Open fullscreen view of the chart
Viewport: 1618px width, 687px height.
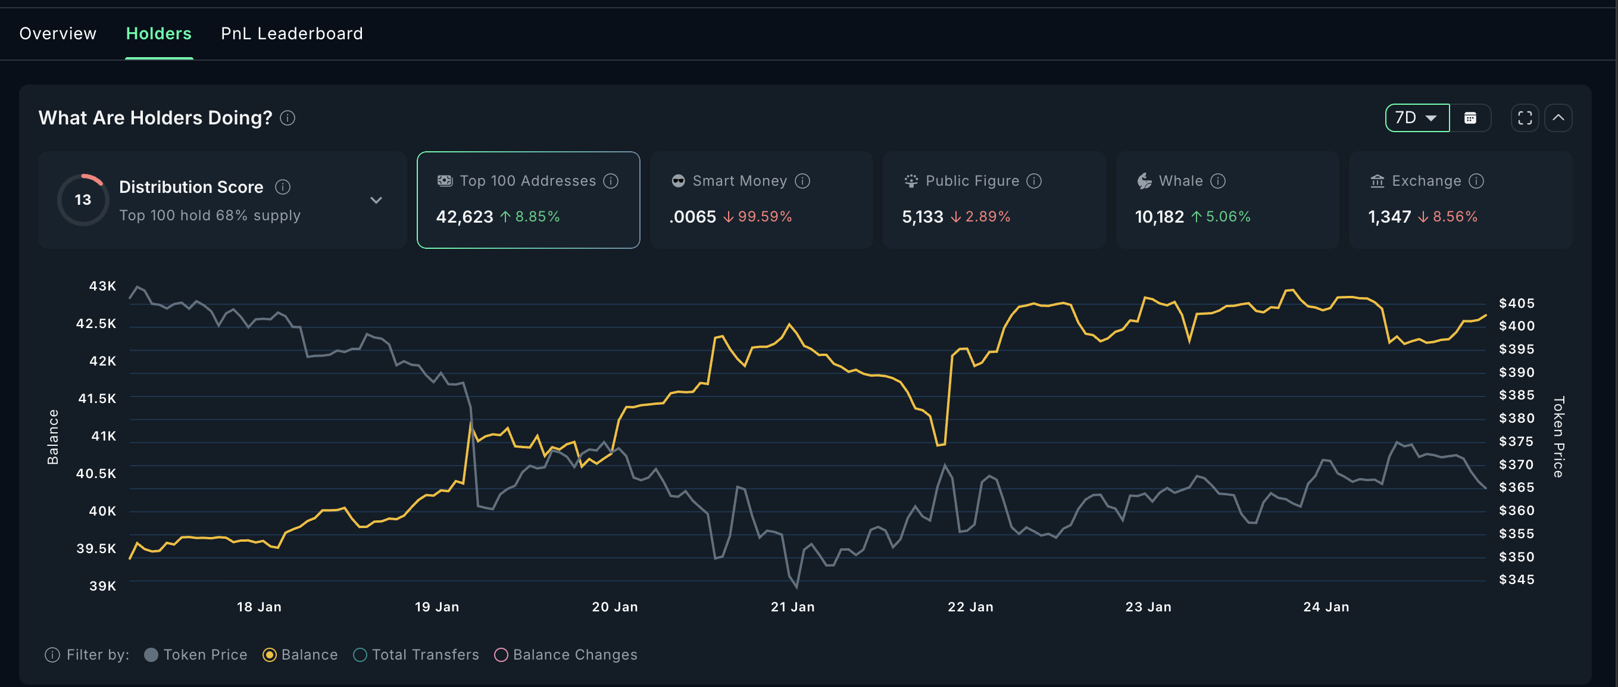point(1525,117)
